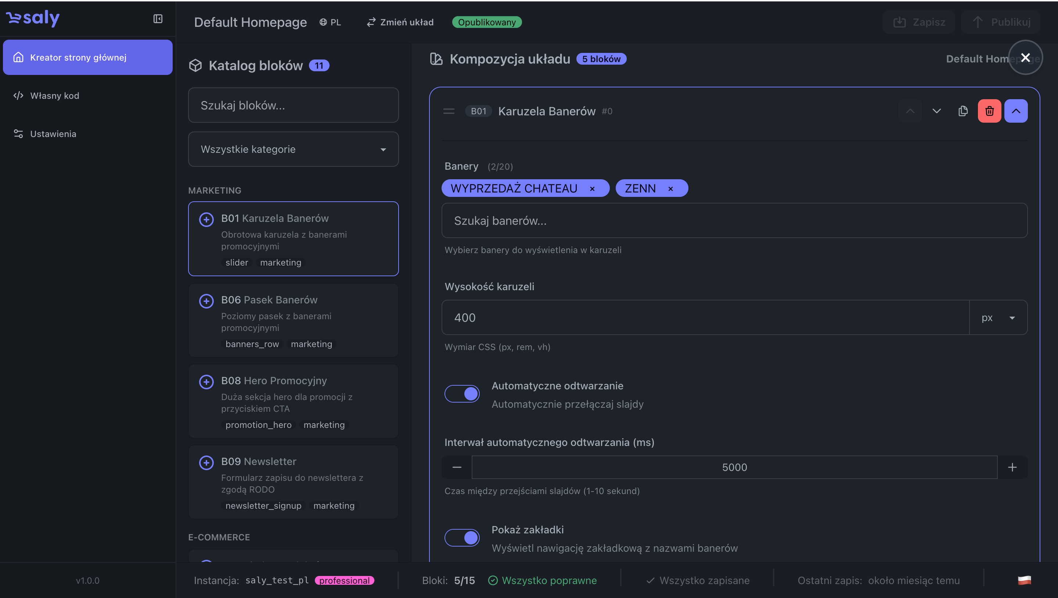
Task: Click Wszystko poprawne validation status
Action: (543, 580)
